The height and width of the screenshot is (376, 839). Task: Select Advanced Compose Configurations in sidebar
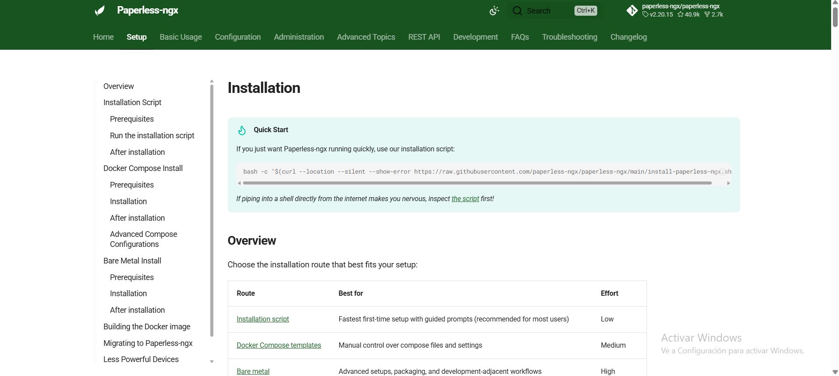143,239
